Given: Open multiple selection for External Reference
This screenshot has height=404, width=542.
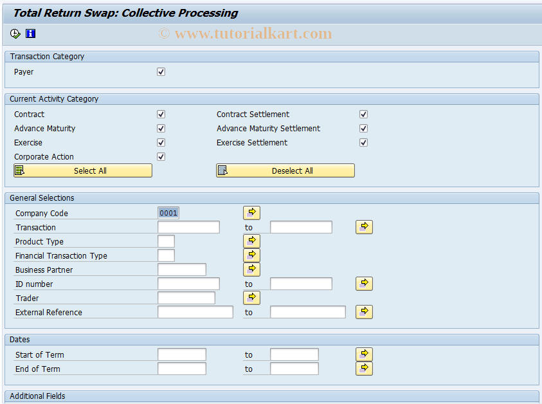Looking at the screenshot, I should coord(364,311).
